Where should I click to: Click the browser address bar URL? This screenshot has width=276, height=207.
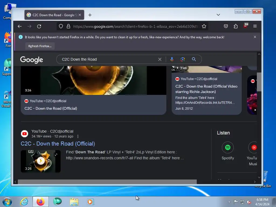coord(136,26)
